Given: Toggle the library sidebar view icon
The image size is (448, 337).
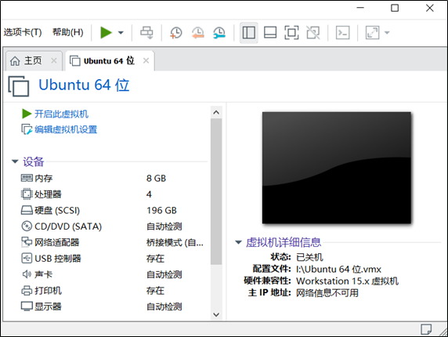Looking at the screenshot, I should pos(249,32).
